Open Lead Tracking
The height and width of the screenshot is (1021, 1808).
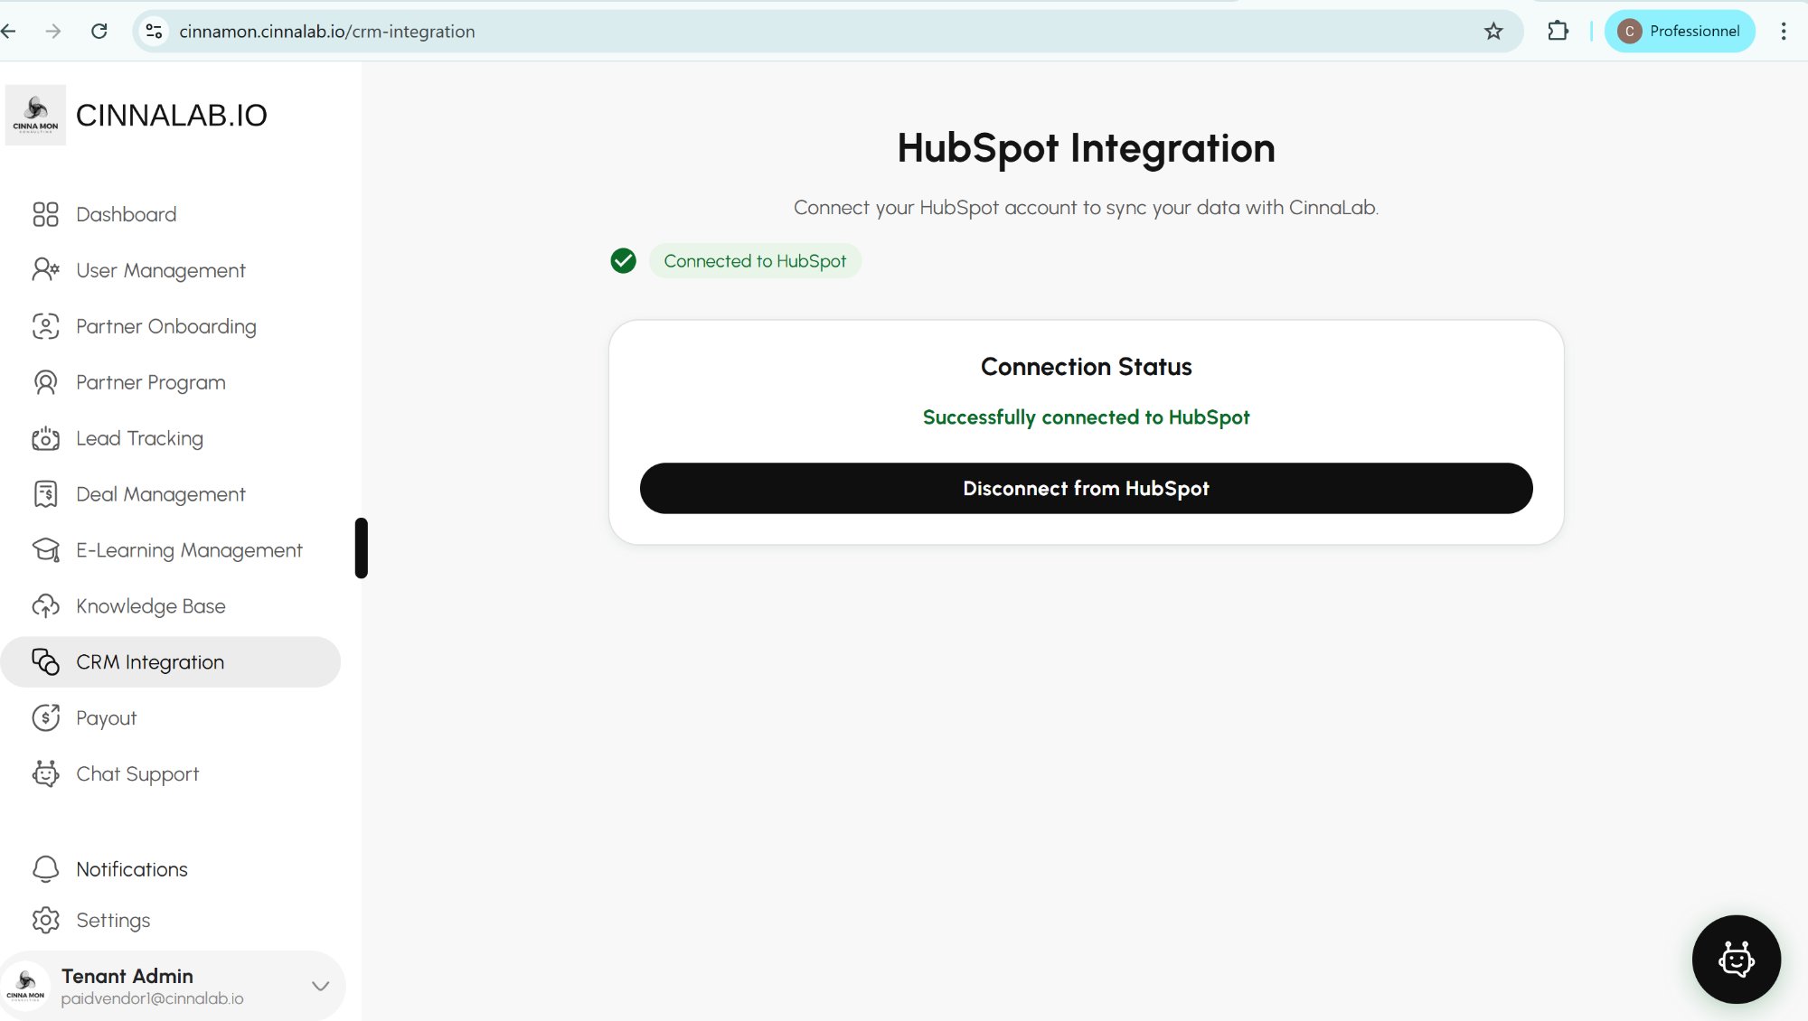[140, 438]
